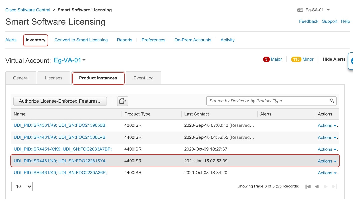Open the ISR4331/K9 FDO2139050B instance link
The height and width of the screenshot is (202, 356).
60,125
